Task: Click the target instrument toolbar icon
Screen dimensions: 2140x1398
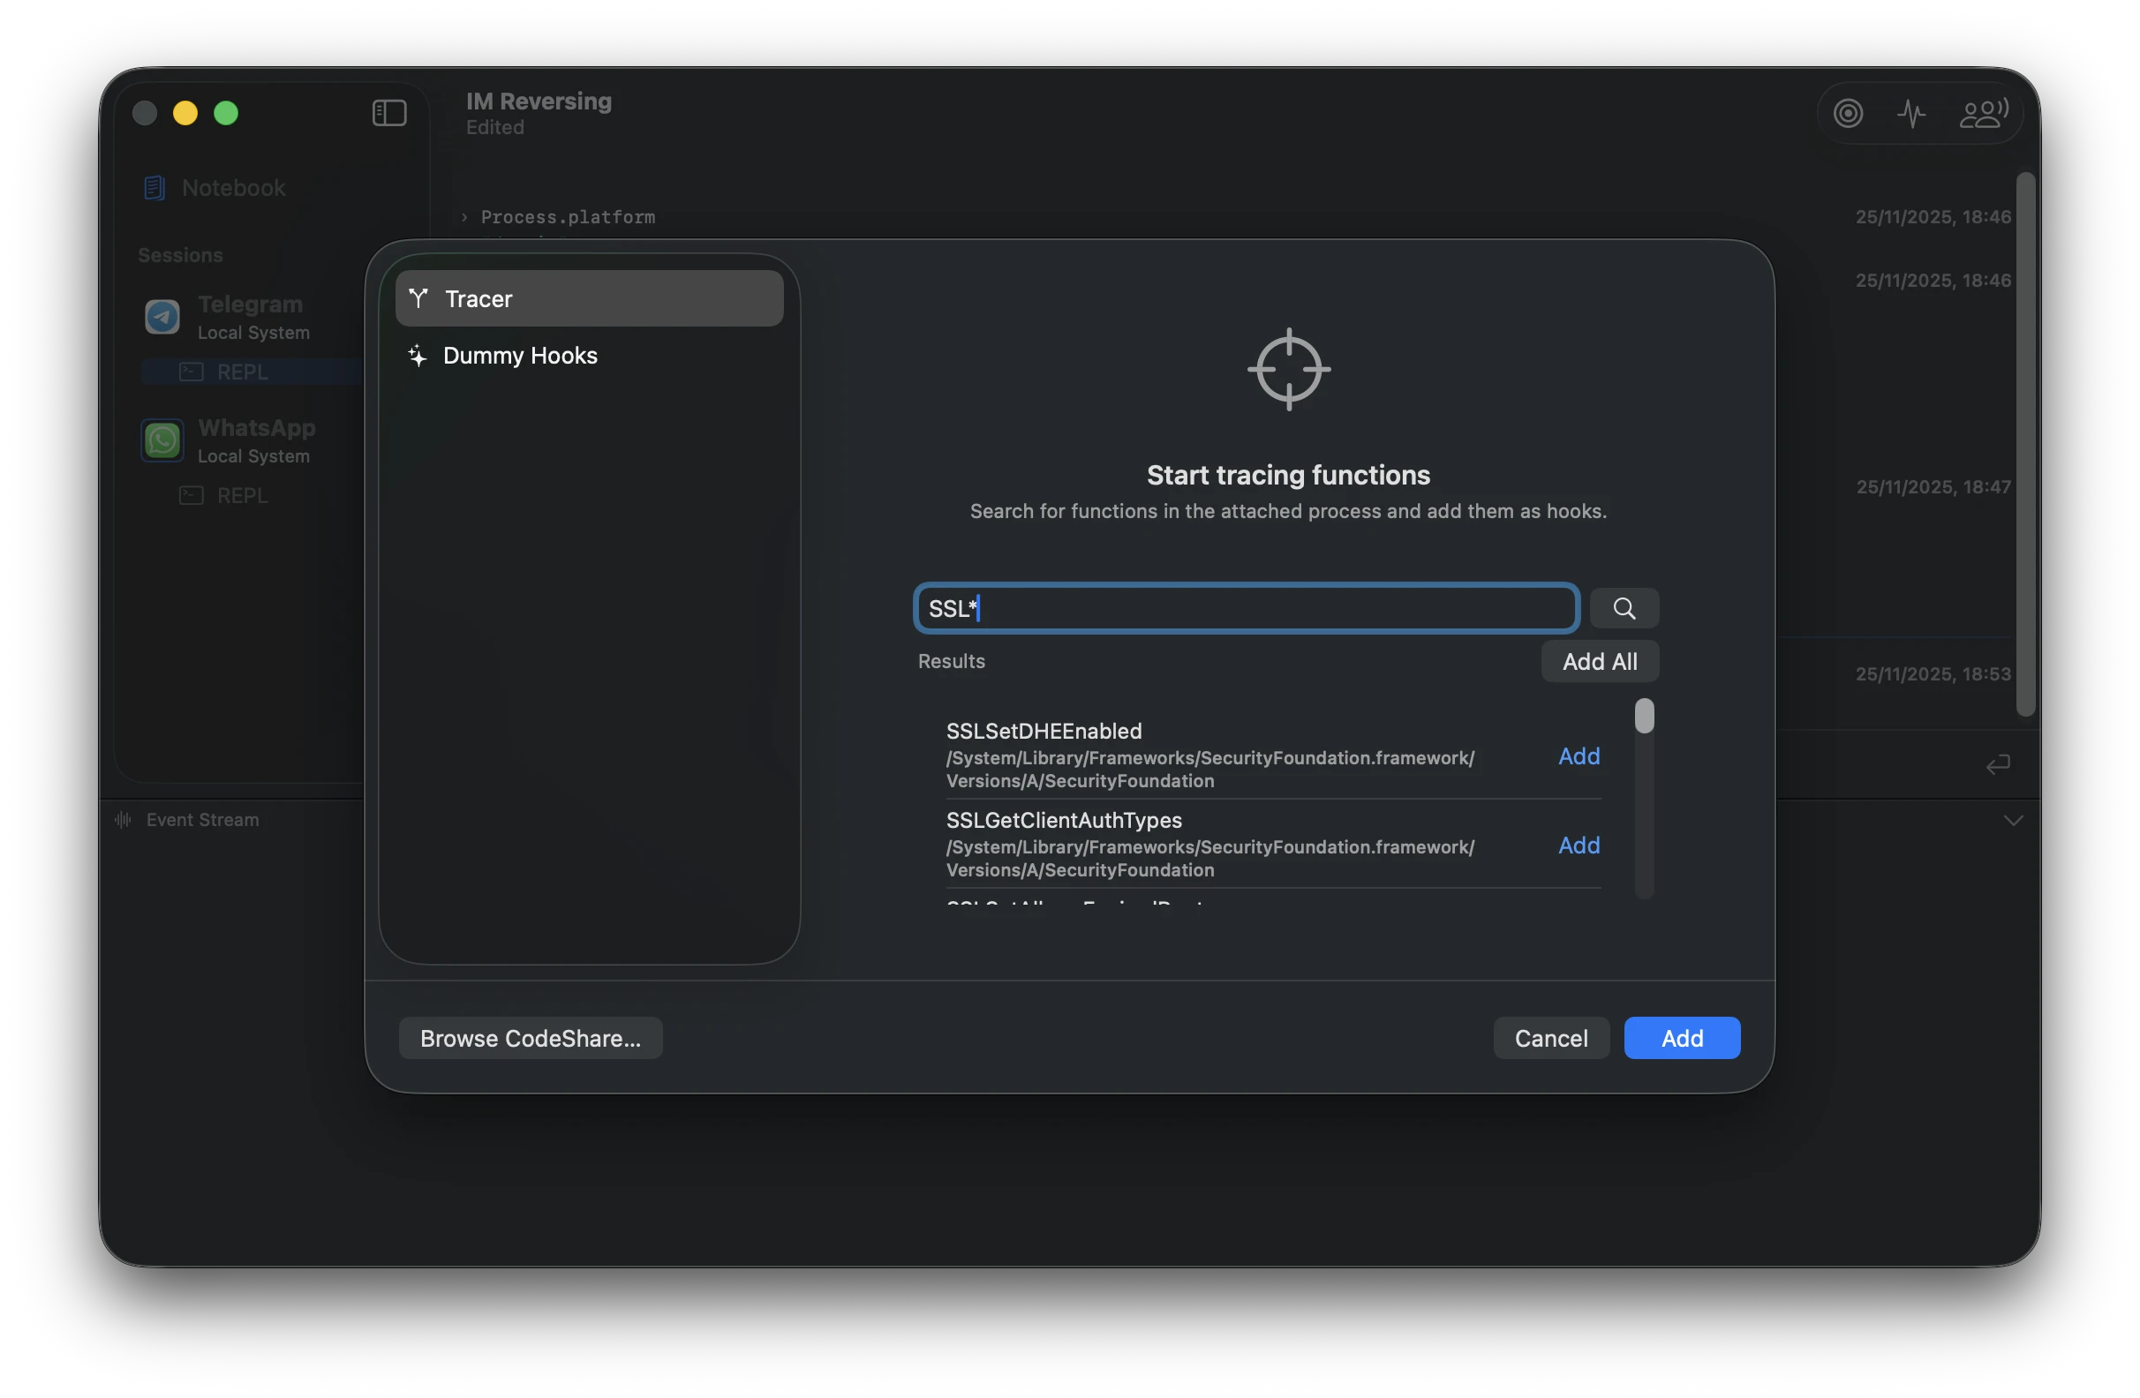Action: pyautogui.click(x=1848, y=113)
